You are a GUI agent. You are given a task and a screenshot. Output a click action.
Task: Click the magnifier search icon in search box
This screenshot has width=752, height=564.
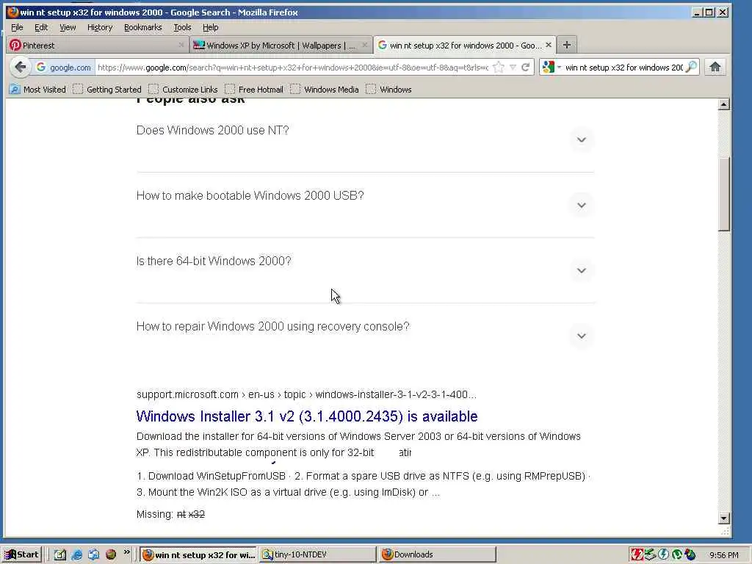691,67
